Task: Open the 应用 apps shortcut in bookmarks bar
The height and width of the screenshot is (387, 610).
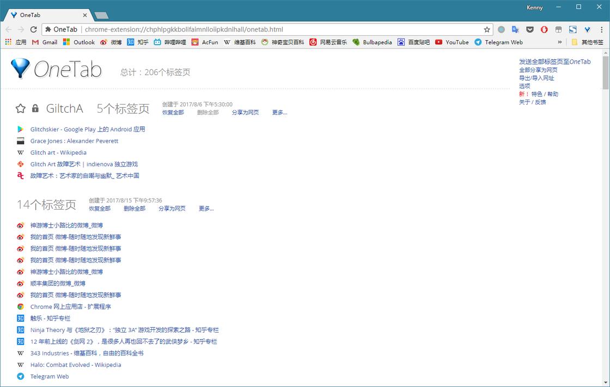Action: click(x=16, y=42)
